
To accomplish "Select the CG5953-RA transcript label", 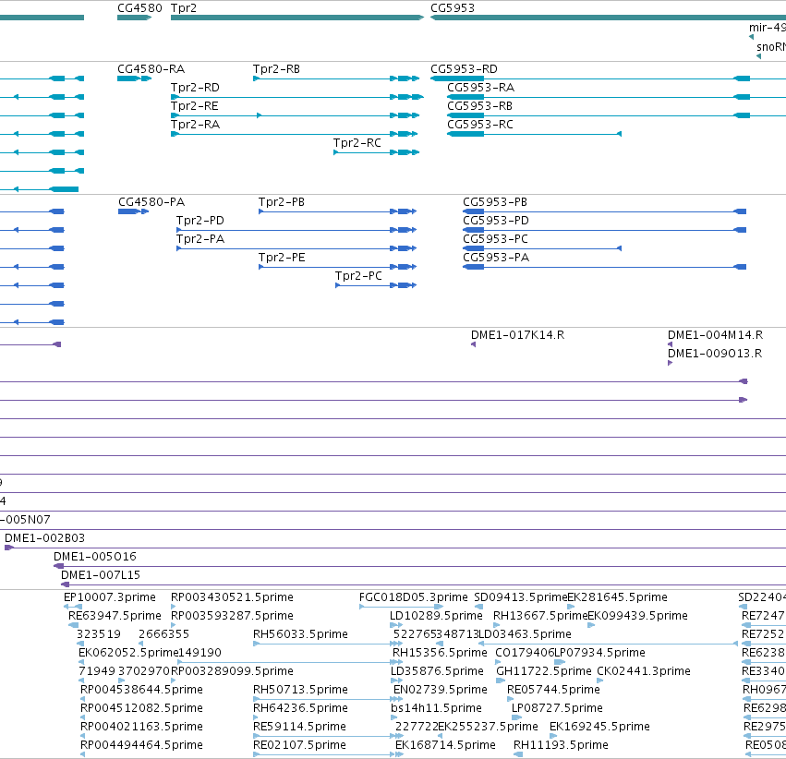I will tap(480, 88).
